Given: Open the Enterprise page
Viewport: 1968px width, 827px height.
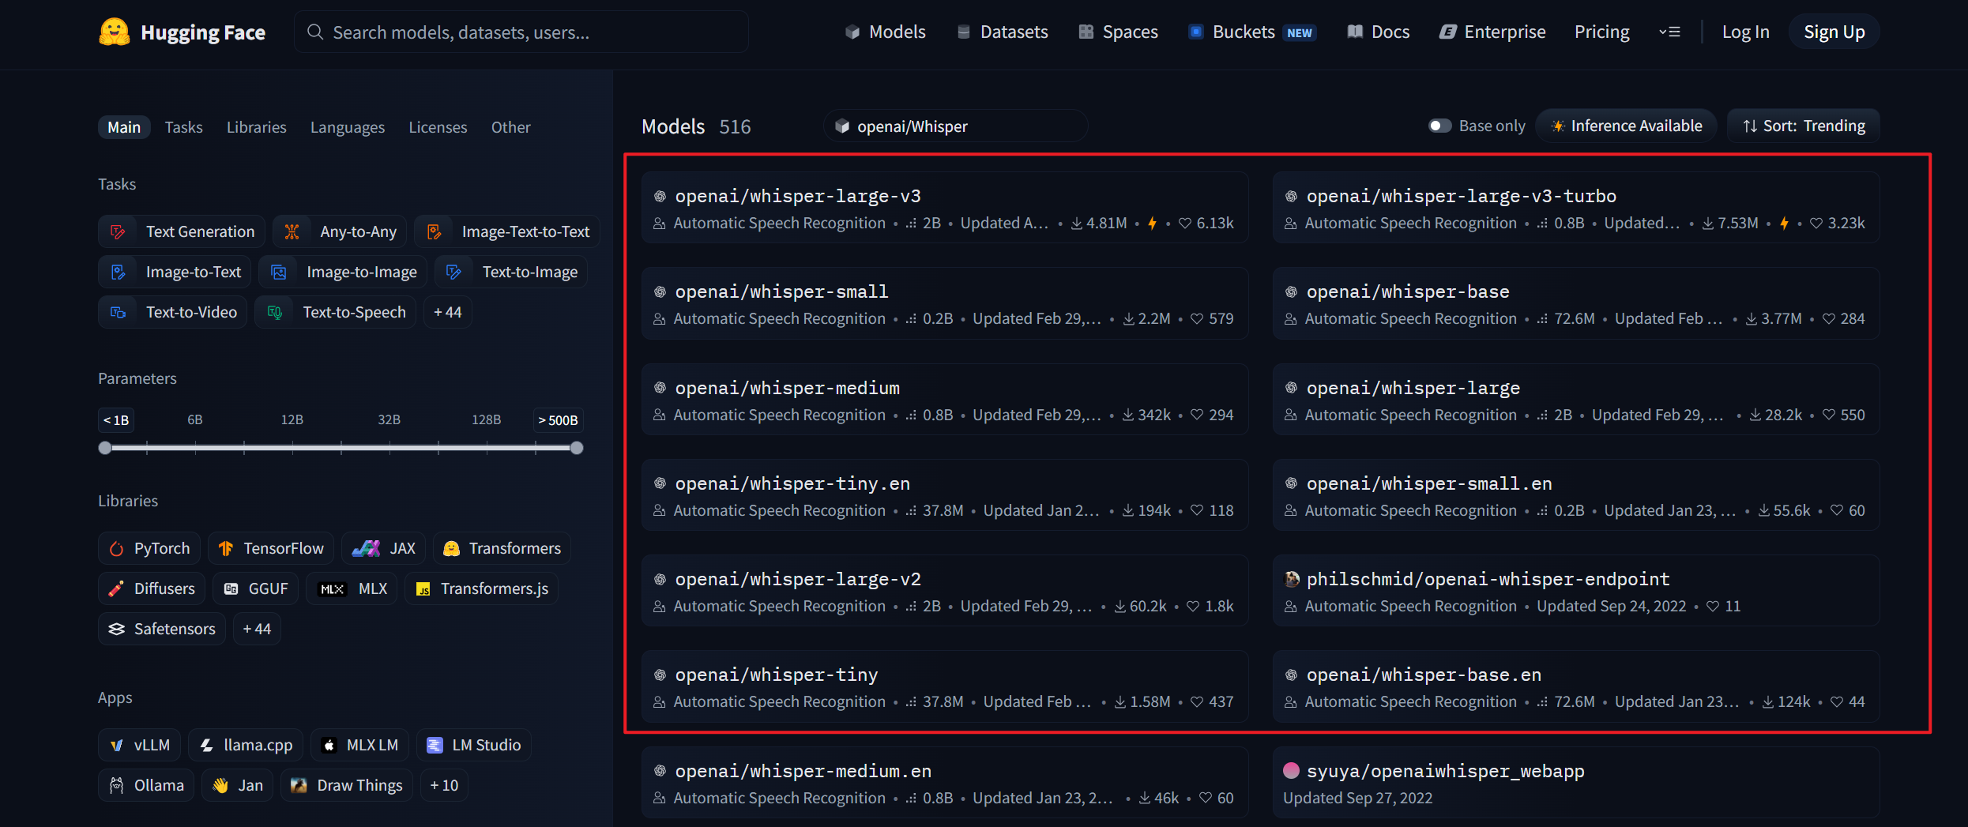Looking at the screenshot, I should (1492, 32).
